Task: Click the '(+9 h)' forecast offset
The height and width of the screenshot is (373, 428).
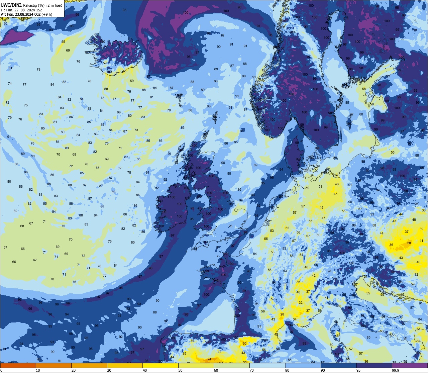Action: [47, 14]
